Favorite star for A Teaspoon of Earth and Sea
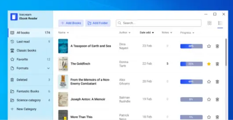The height and width of the screenshot is (120, 233). (209, 46)
